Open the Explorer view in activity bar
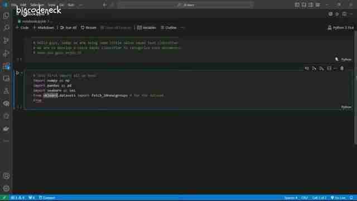 [6, 16]
